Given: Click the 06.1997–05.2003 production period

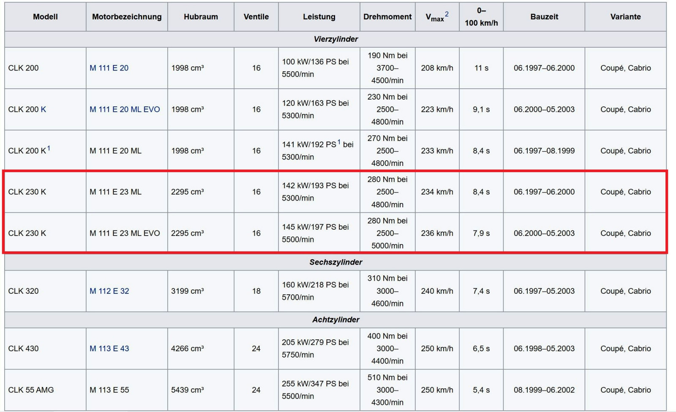Looking at the screenshot, I should point(544,291).
